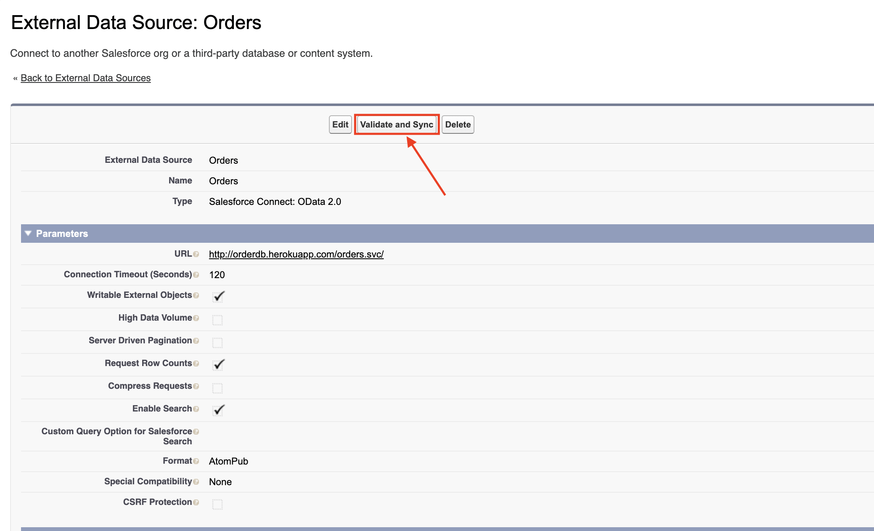The width and height of the screenshot is (874, 531).
Task: Collapse the Parameters section triangle
Action: point(28,234)
